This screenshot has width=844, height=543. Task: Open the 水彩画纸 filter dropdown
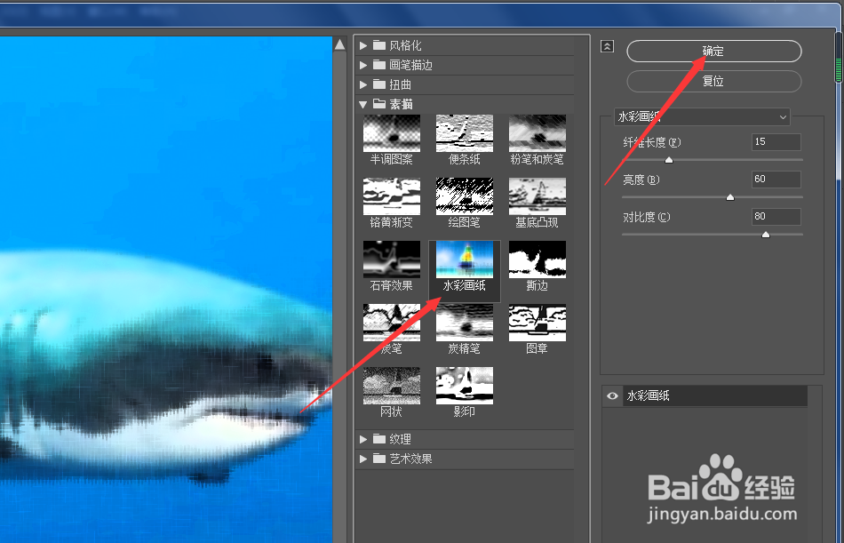702,117
